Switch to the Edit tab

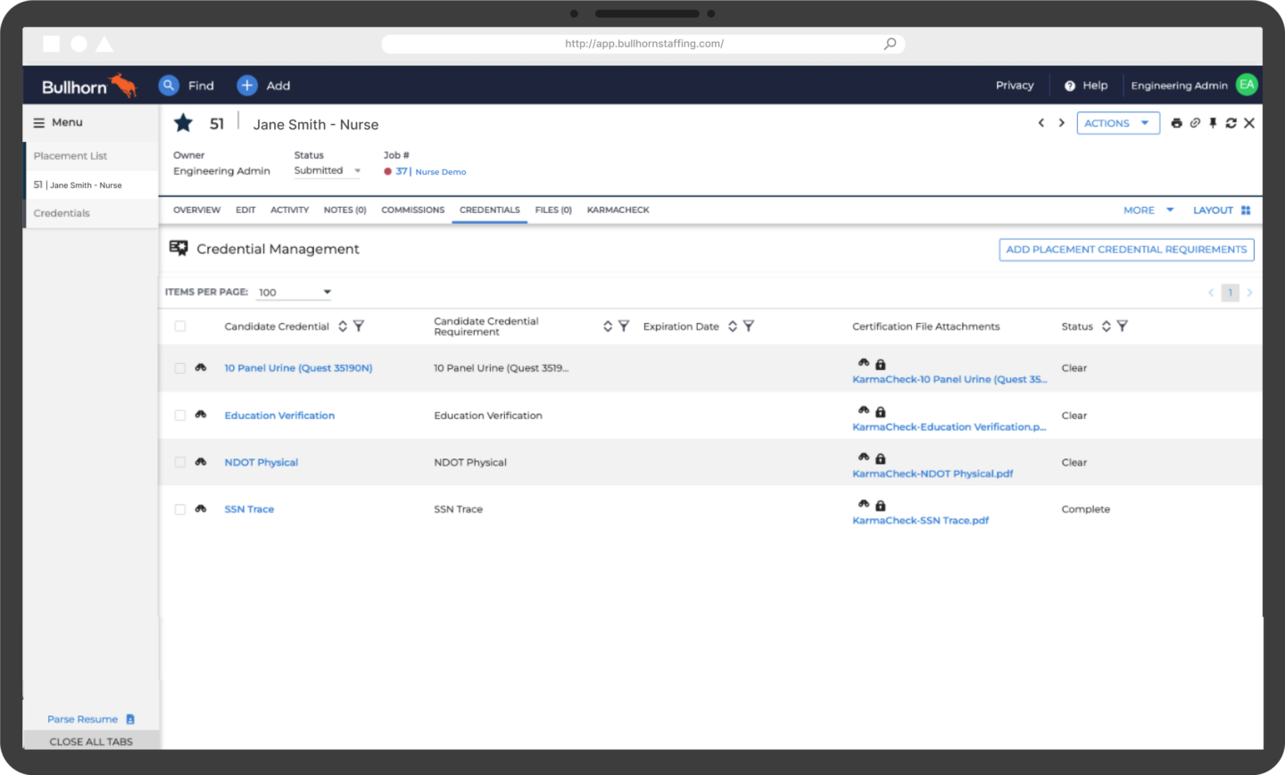245,210
